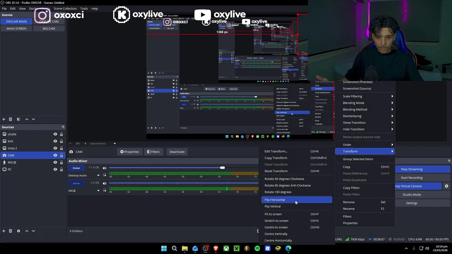Pop out the Sources dock icon

point(63,127)
